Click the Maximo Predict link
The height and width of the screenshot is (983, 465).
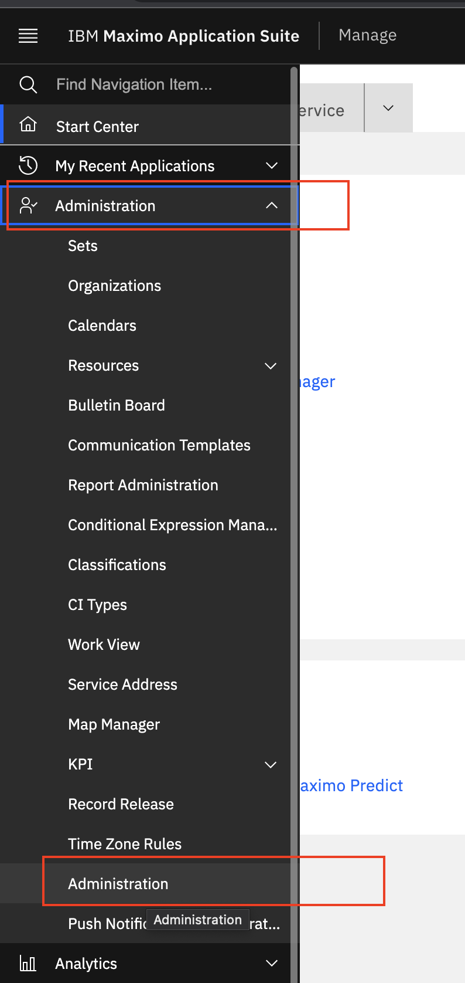(x=351, y=785)
